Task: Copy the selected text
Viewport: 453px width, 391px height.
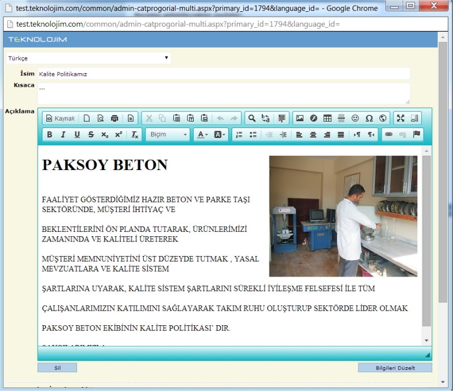Action: [163, 118]
